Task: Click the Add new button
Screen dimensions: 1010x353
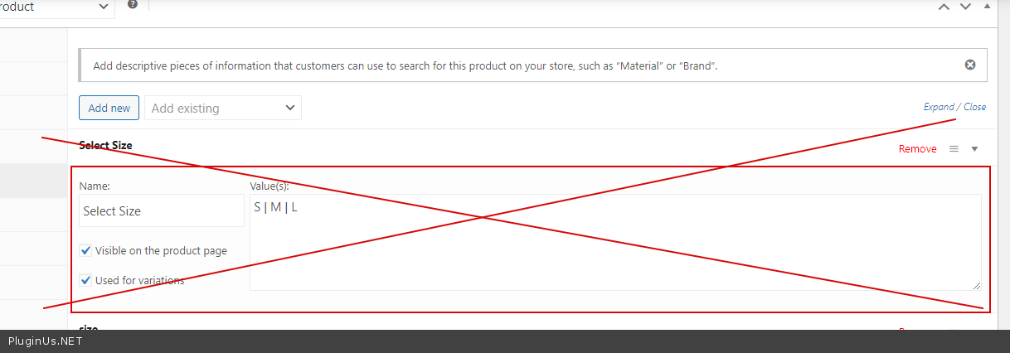Action: (x=109, y=108)
